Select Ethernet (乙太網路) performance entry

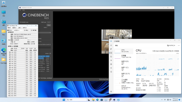click(124, 81)
